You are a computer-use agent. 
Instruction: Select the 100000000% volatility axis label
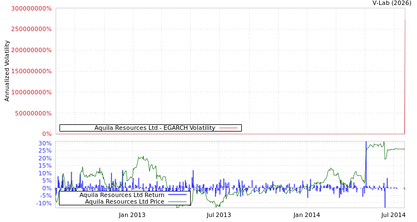point(32,92)
